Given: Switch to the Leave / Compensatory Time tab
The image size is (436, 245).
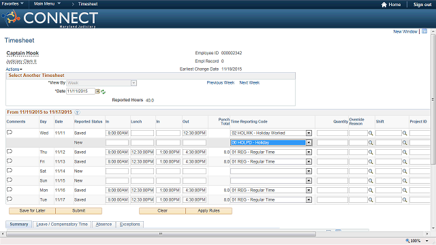Looking at the screenshot, I should pos(62,225).
